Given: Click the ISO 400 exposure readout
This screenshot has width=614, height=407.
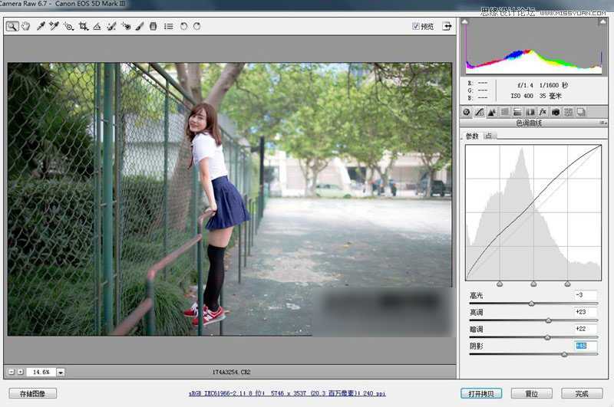Looking at the screenshot, I should [522, 96].
